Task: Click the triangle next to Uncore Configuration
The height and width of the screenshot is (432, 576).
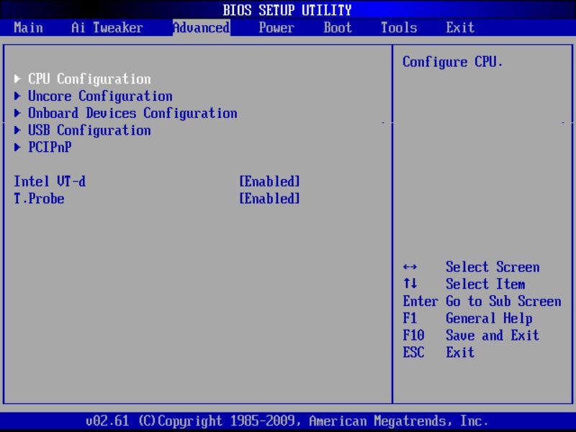Action: [x=17, y=96]
